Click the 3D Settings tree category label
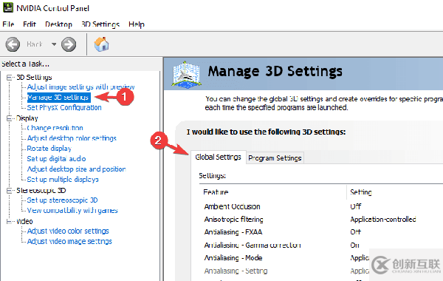Image resolution: width=443 pixels, height=281 pixels. point(34,77)
